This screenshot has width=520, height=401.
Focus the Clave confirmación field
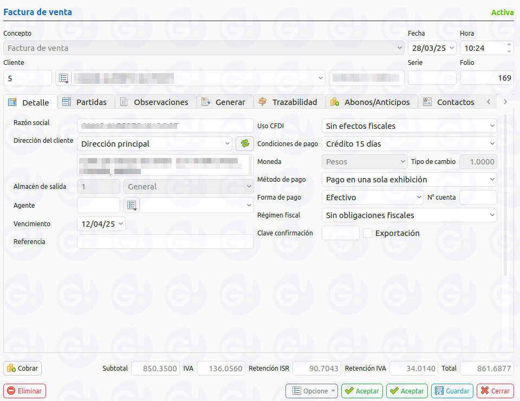click(x=341, y=233)
